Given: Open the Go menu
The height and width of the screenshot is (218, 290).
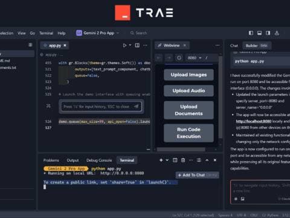Looking at the screenshot, I should [32, 33].
